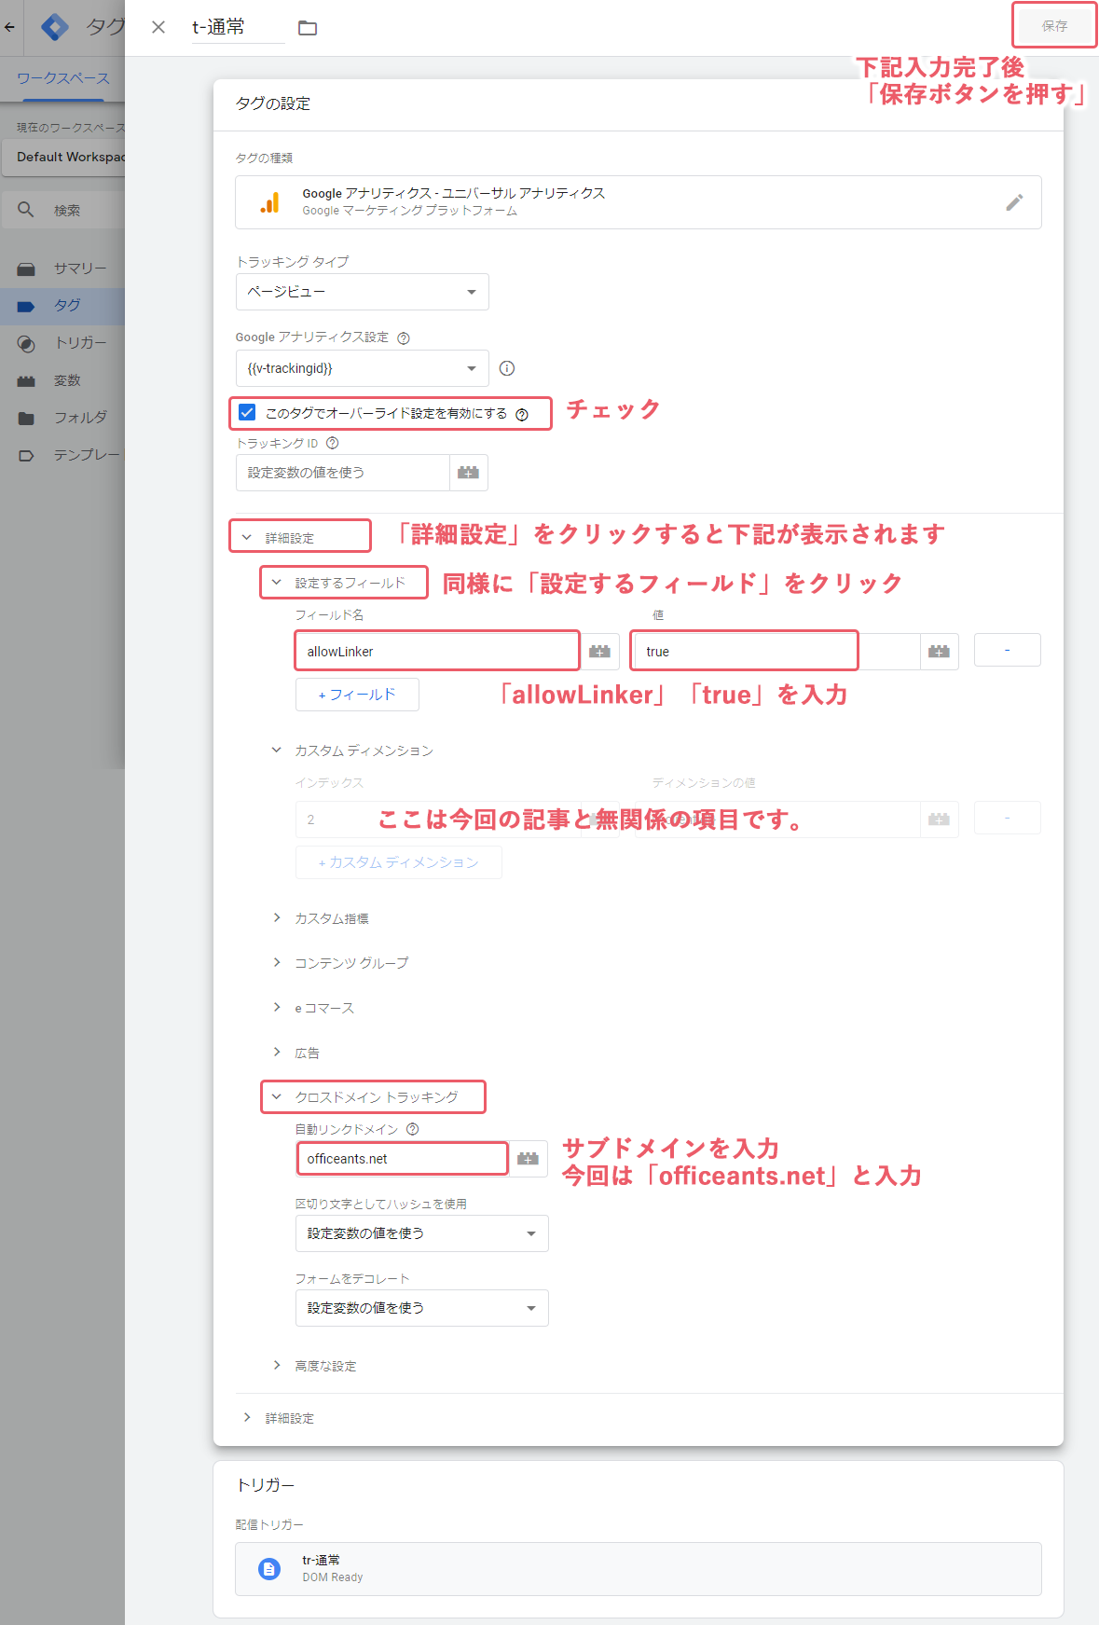Click the 保存 button
The image size is (1099, 1625).
click(x=1054, y=25)
